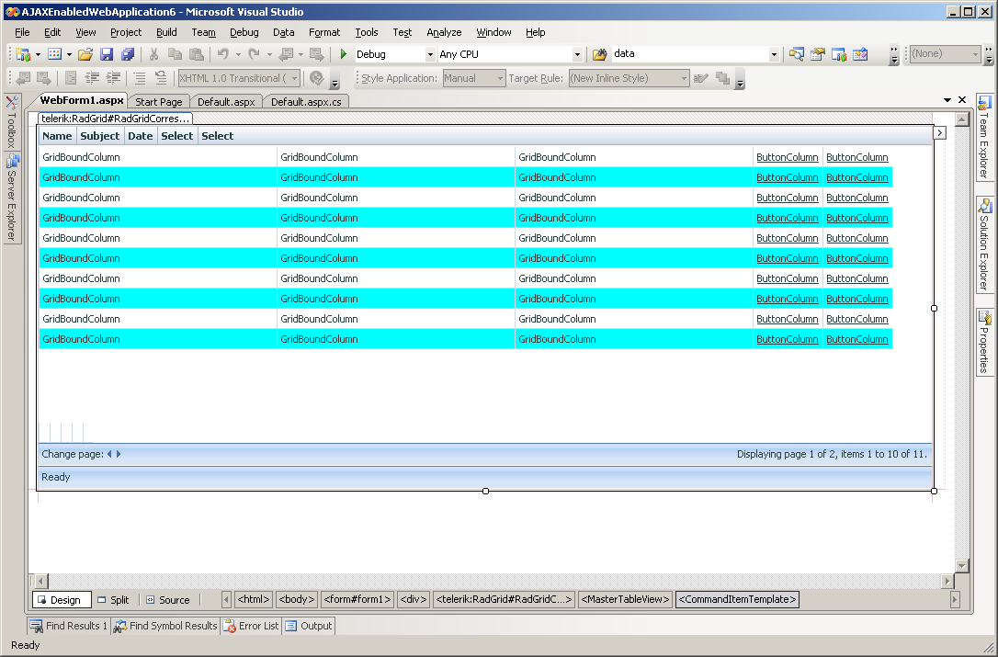Switch to the Start Page tab

(158, 102)
